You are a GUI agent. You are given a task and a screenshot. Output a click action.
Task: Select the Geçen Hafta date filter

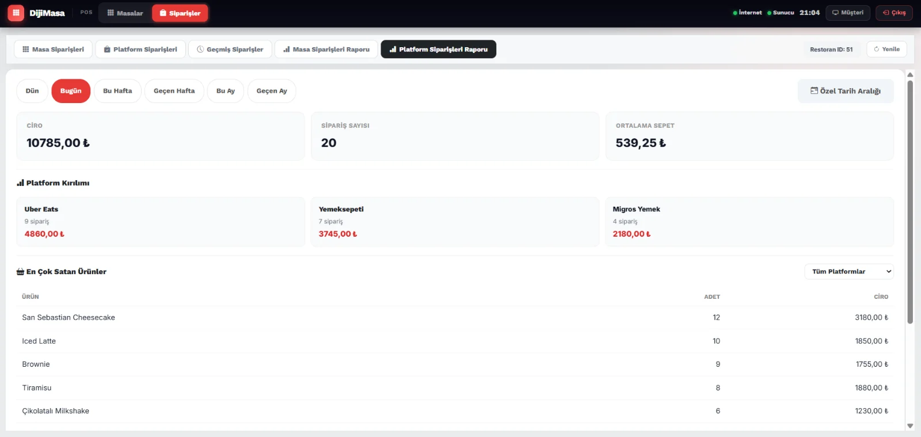[x=174, y=91]
